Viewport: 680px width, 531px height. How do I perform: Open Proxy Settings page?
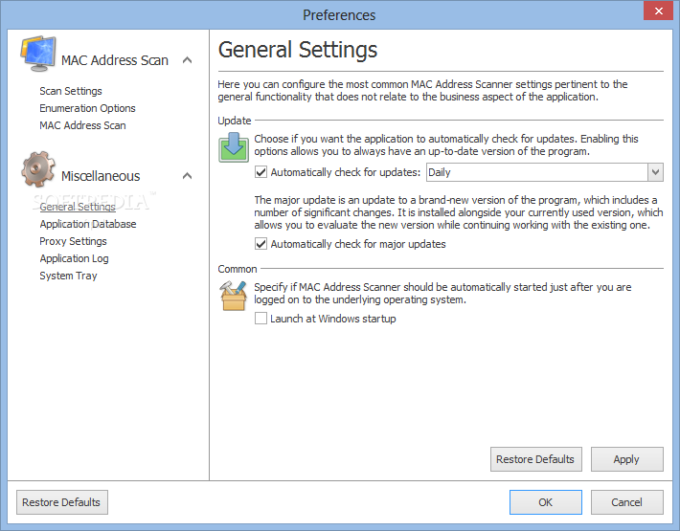(73, 241)
